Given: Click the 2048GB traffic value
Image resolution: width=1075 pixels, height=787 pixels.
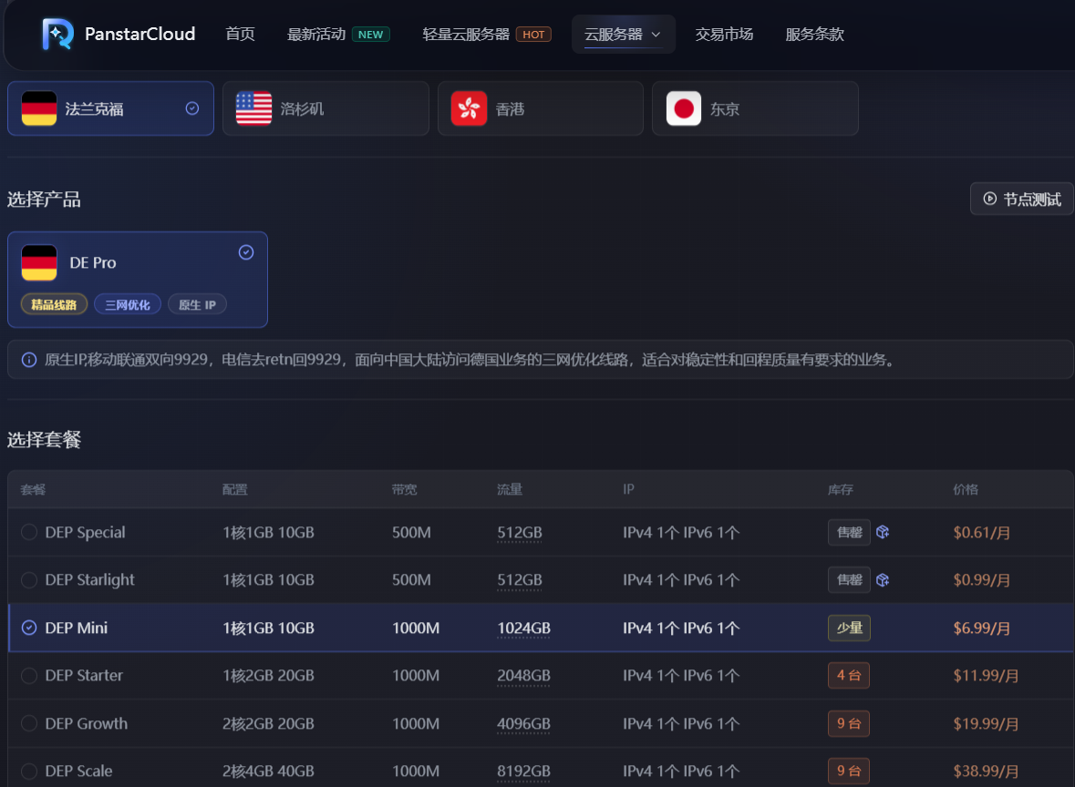Looking at the screenshot, I should click(x=523, y=675).
